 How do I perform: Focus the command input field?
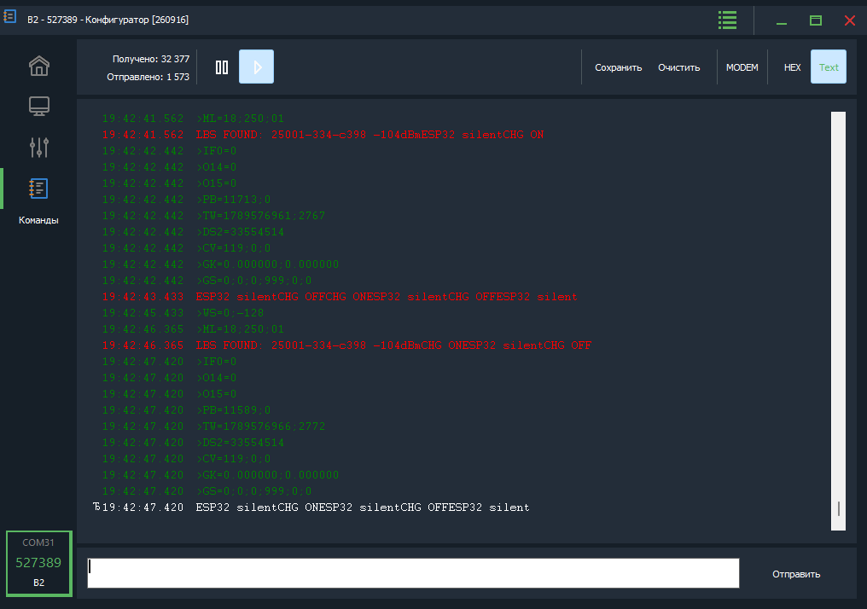point(413,573)
